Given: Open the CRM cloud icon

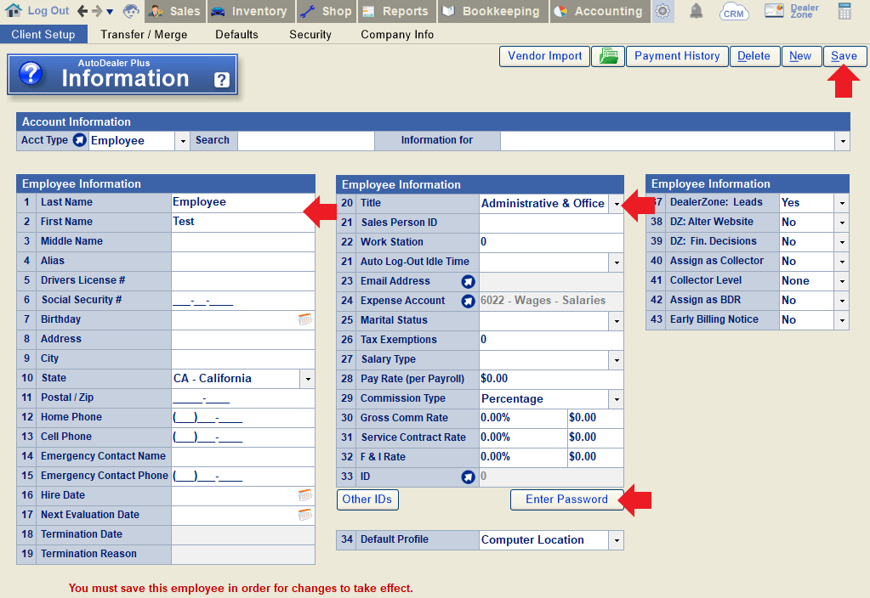Looking at the screenshot, I should [x=734, y=11].
